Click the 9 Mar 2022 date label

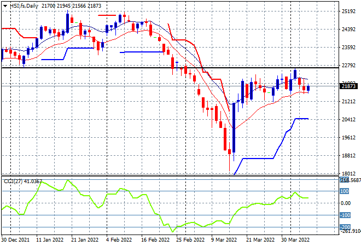(x=224, y=240)
